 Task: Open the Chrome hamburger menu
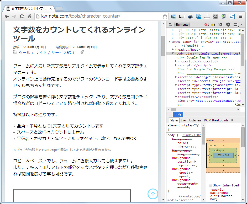[240, 17]
